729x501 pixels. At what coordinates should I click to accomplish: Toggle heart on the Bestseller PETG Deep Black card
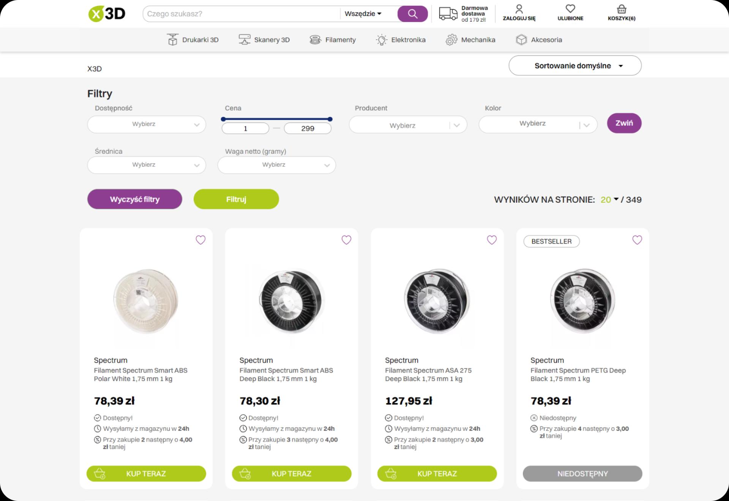pyautogui.click(x=637, y=240)
